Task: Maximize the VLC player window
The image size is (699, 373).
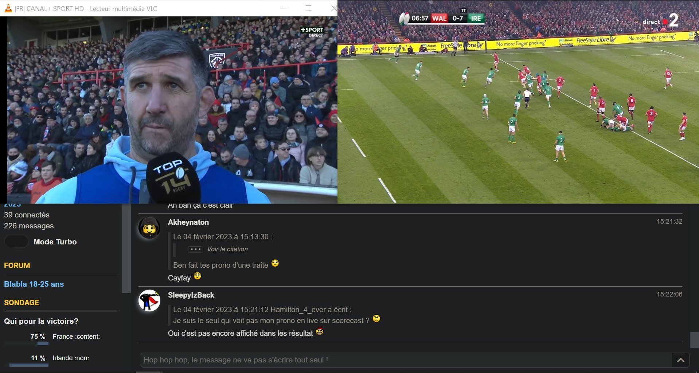Action: click(308, 8)
